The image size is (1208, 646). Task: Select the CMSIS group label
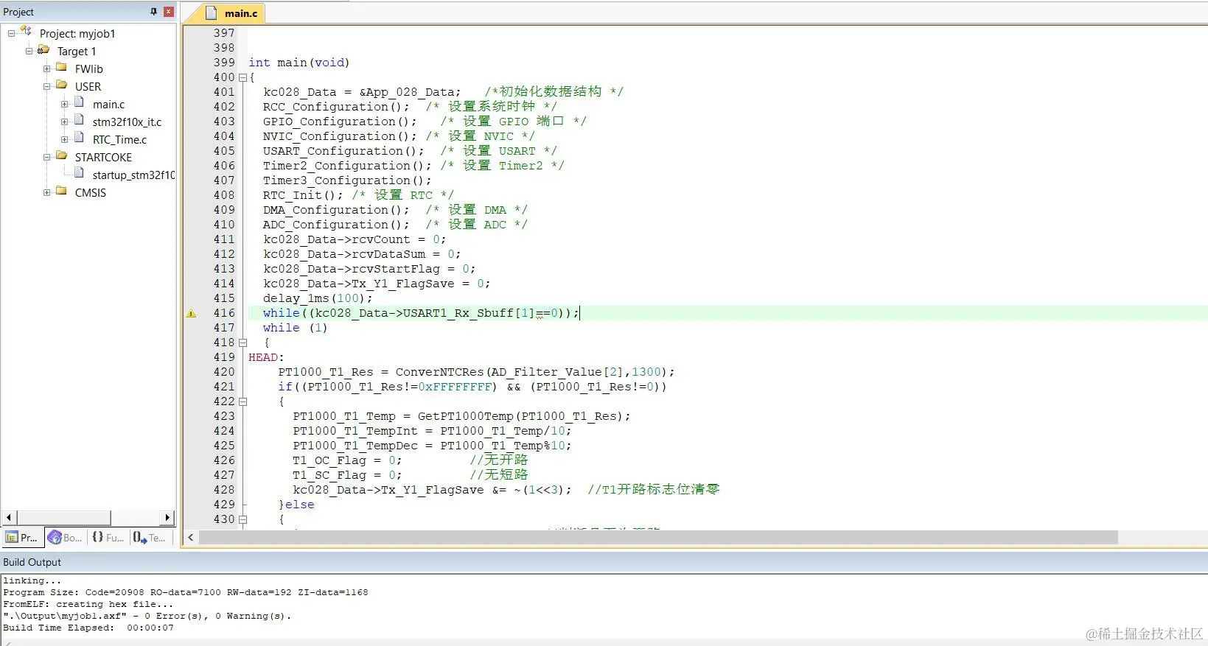tap(91, 193)
